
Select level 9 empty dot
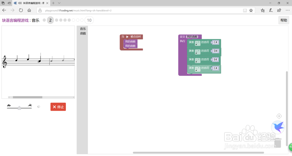tap(82, 20)
